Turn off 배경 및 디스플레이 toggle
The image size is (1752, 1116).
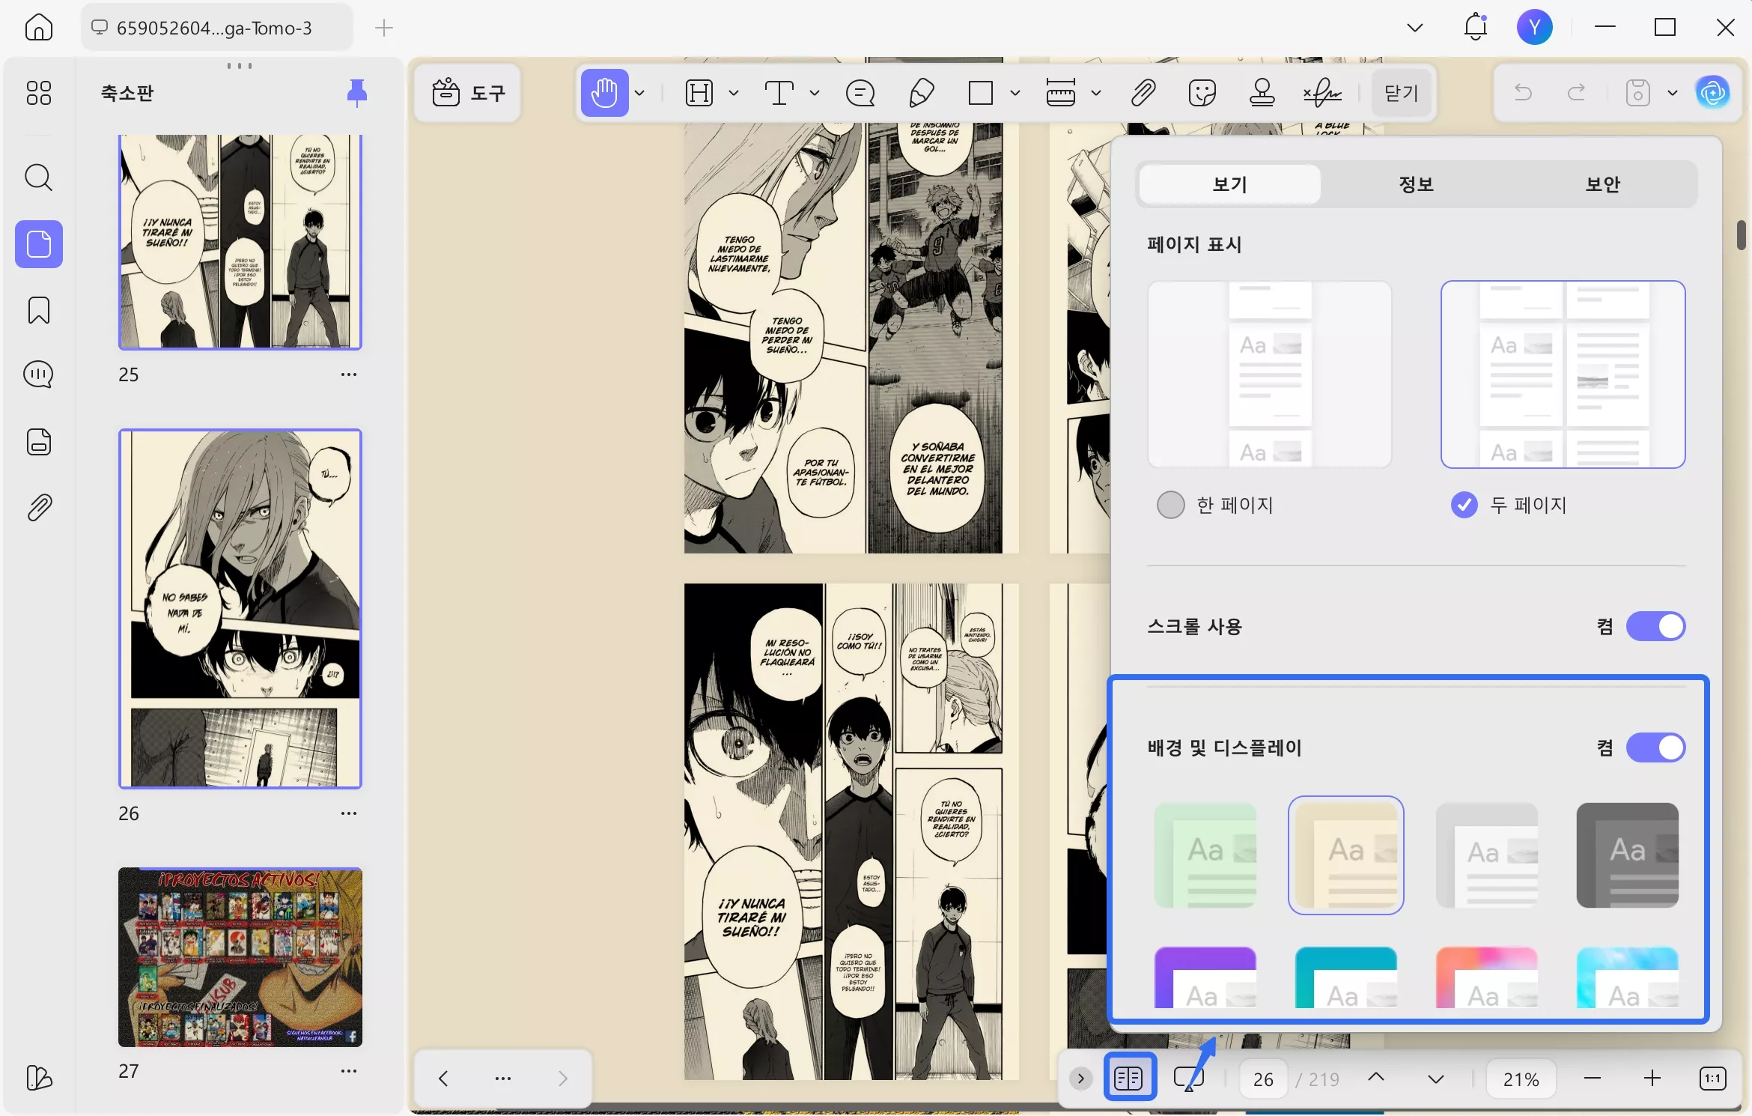(x=1656, y=747)
